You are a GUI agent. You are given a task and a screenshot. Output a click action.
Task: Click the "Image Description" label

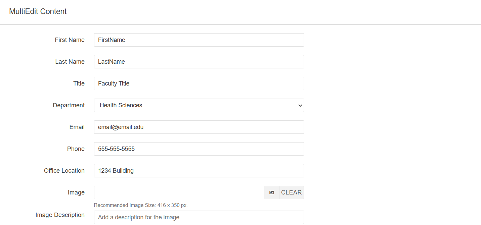click(x=60, y=215)
